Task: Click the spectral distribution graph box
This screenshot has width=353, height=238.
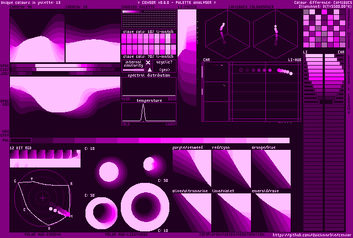Action: pos(148,87)
